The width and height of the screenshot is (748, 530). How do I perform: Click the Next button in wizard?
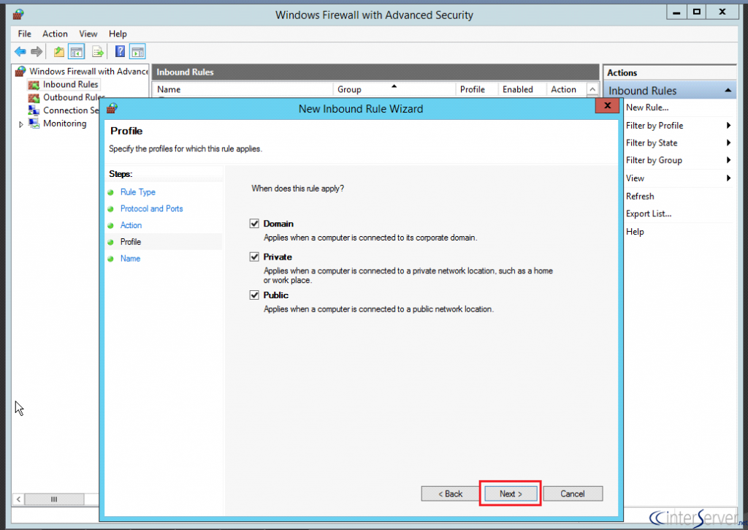pyautogui.click(x=511, y=493)
